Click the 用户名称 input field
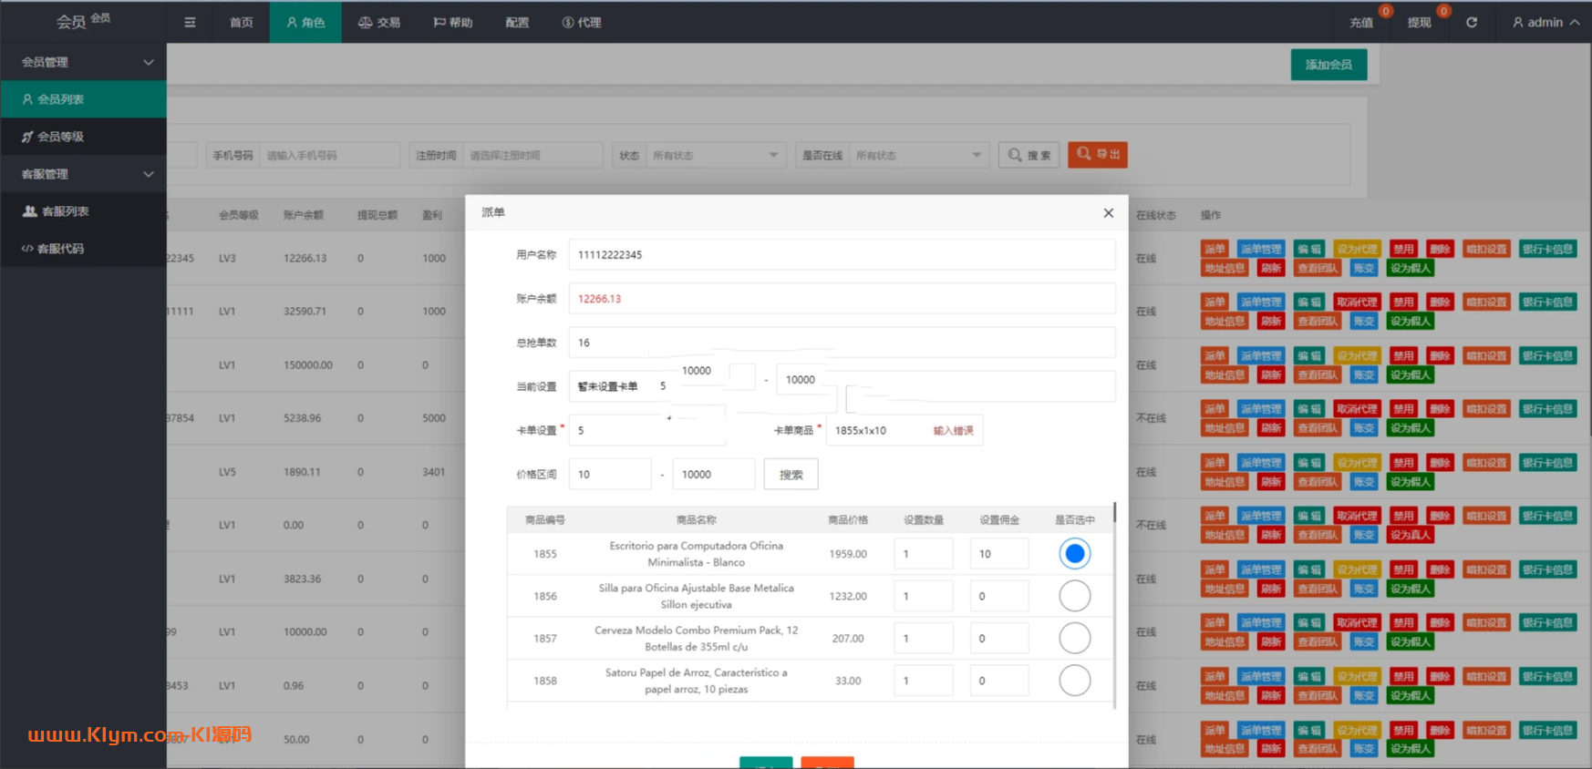Viewport: 1592px width, 769px height. pyautogui.click(x=841, y=255)
